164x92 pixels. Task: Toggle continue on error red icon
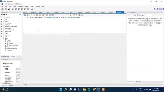coord(43,15)
